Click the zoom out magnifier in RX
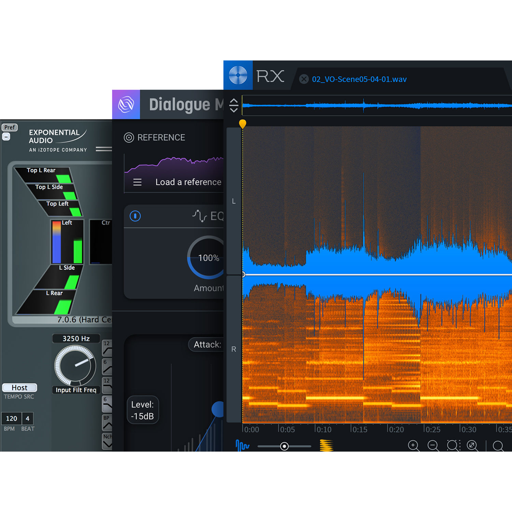Image resolution: width=512 pixels, height=512 pixels. point(433,446)
